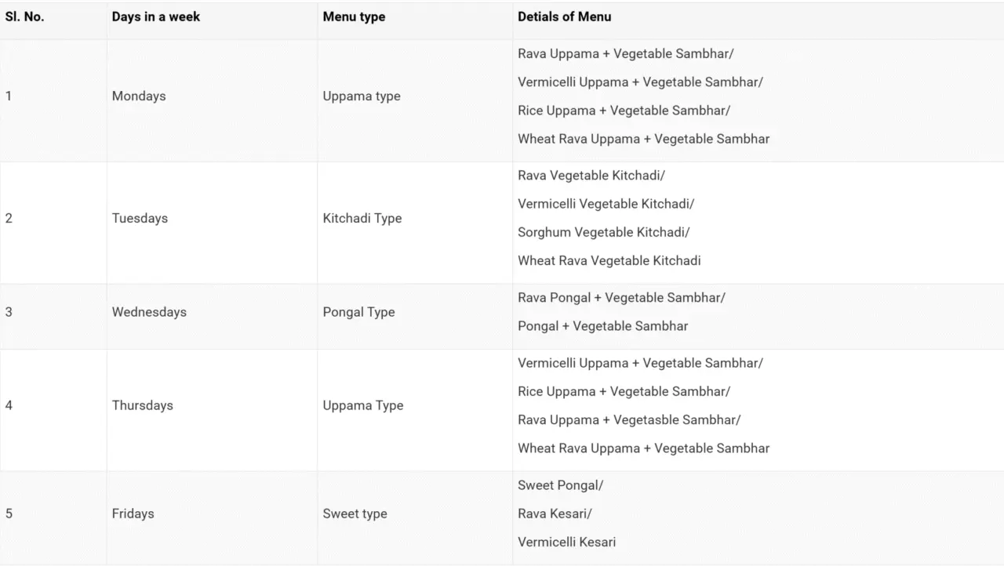The width and height of the screenshot is (1004, 566).
Task: Click the 'Days in a week' header
Action: pyautogui.click(x=155, y=16)
